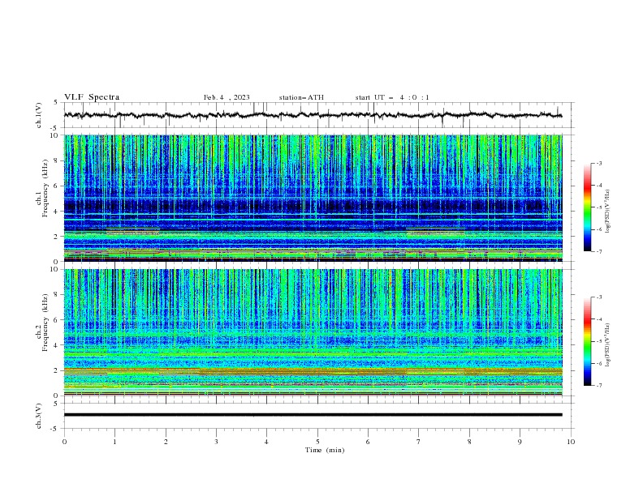Click the "6" kHz tick of ch.2 spectrogram
This screenshot has width=643, height=496.
[x=57, y=320]
